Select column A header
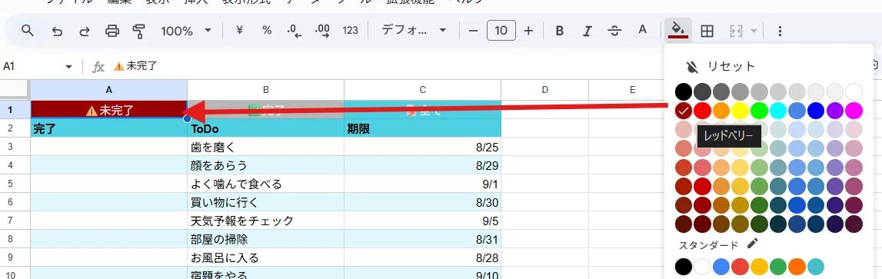 (108, 90)
